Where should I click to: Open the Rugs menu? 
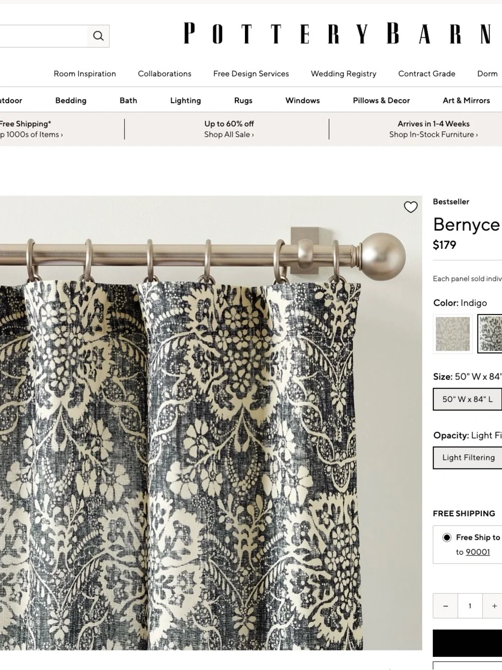pos(243,101)
